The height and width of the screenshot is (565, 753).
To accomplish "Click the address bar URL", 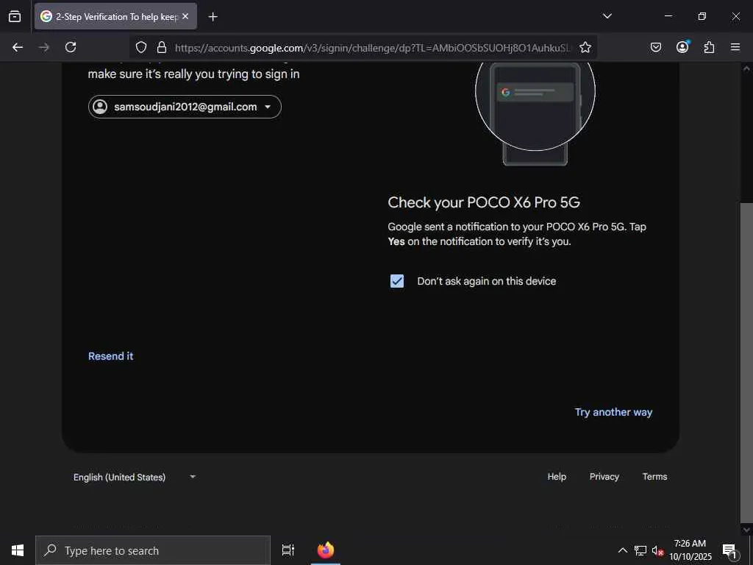I will click(x=373, y=48).
